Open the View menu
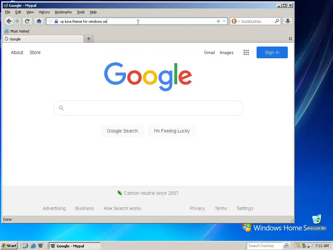This screenshot has width=333, height=250. point(30,12)
